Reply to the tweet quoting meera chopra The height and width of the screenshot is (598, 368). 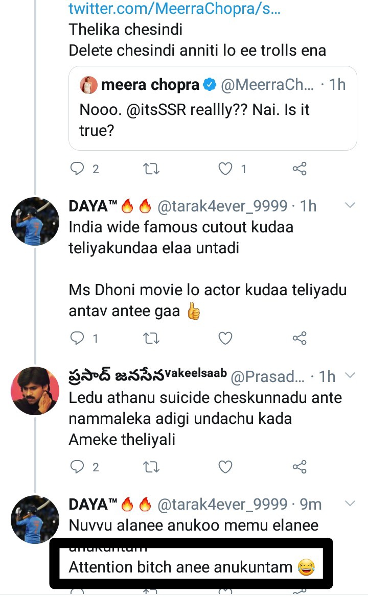pos(77,169)
